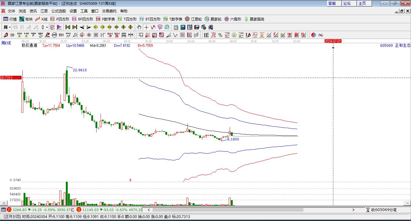The image size is (411, 221).
Task: Expand the candlestick style dropdown arrow
Action: [x=47, y=27]
